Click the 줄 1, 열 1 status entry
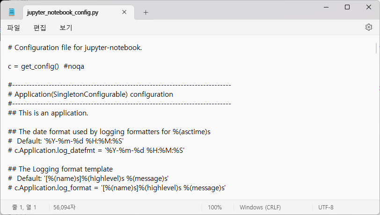Viewport: 380px width, 215px height. (24, 207)
